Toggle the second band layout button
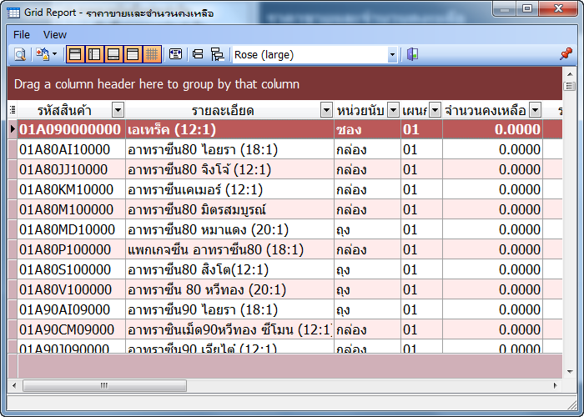The width and height of the screenshot is (584, 417). pos(94,54)
